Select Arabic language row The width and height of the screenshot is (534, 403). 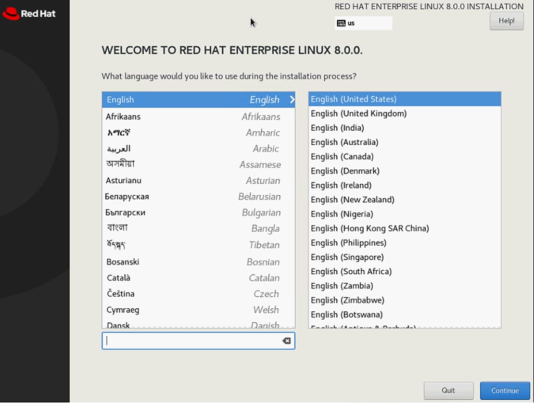(x=198, y=148)
